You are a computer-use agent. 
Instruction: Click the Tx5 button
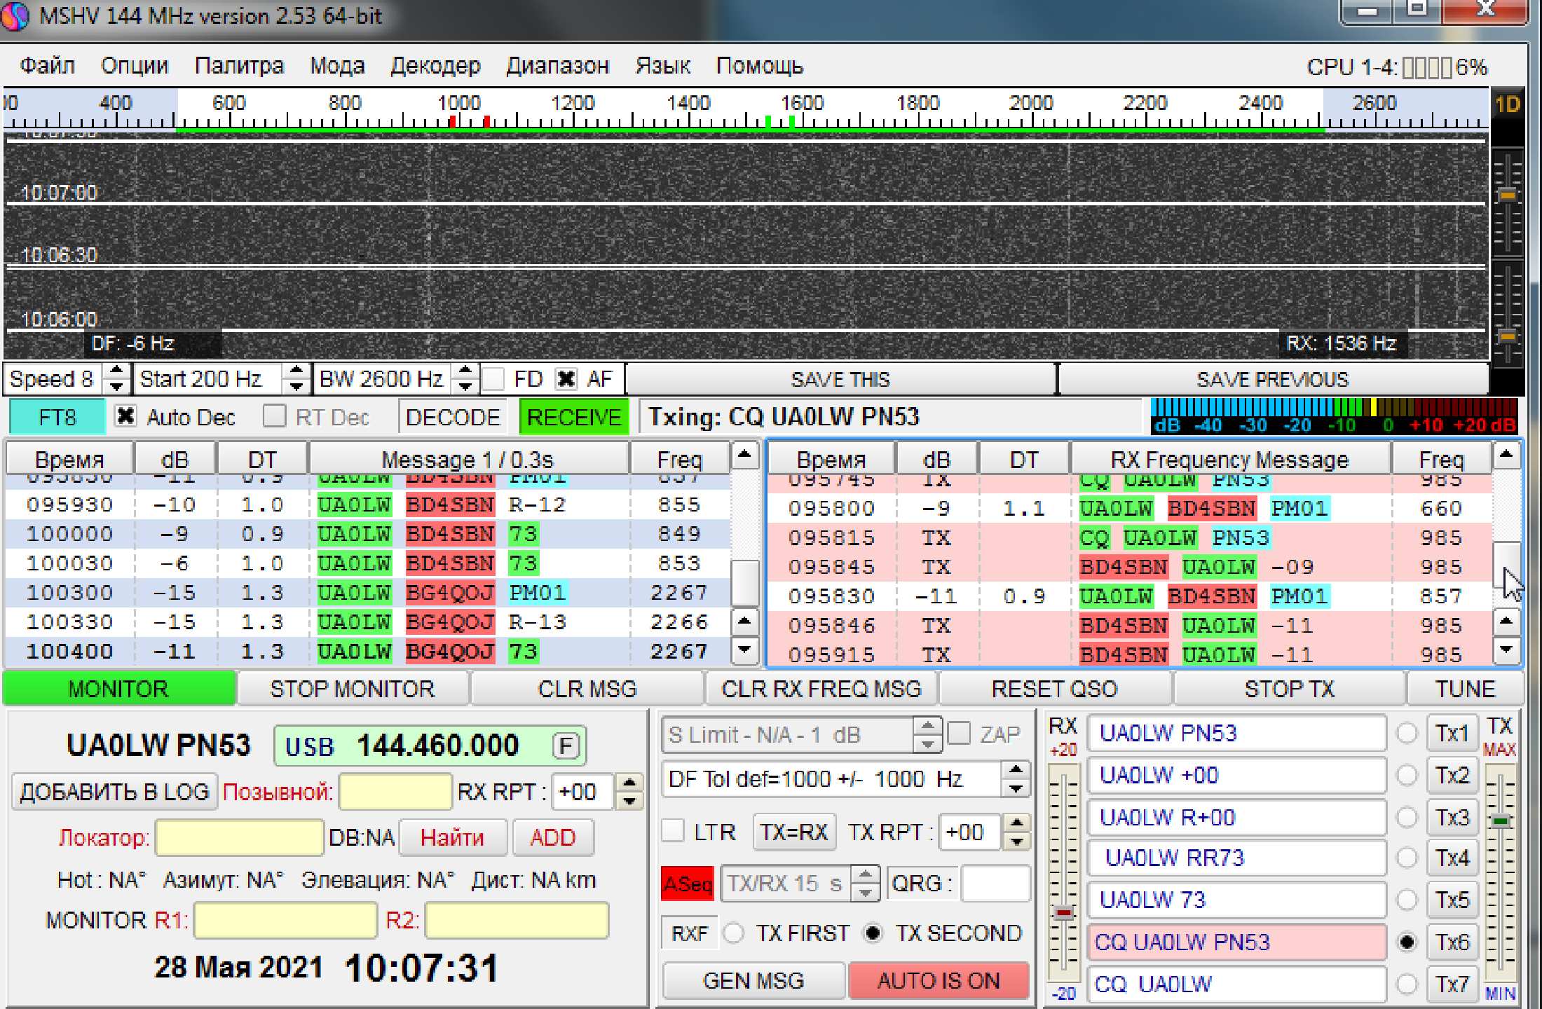(1452, 900)
